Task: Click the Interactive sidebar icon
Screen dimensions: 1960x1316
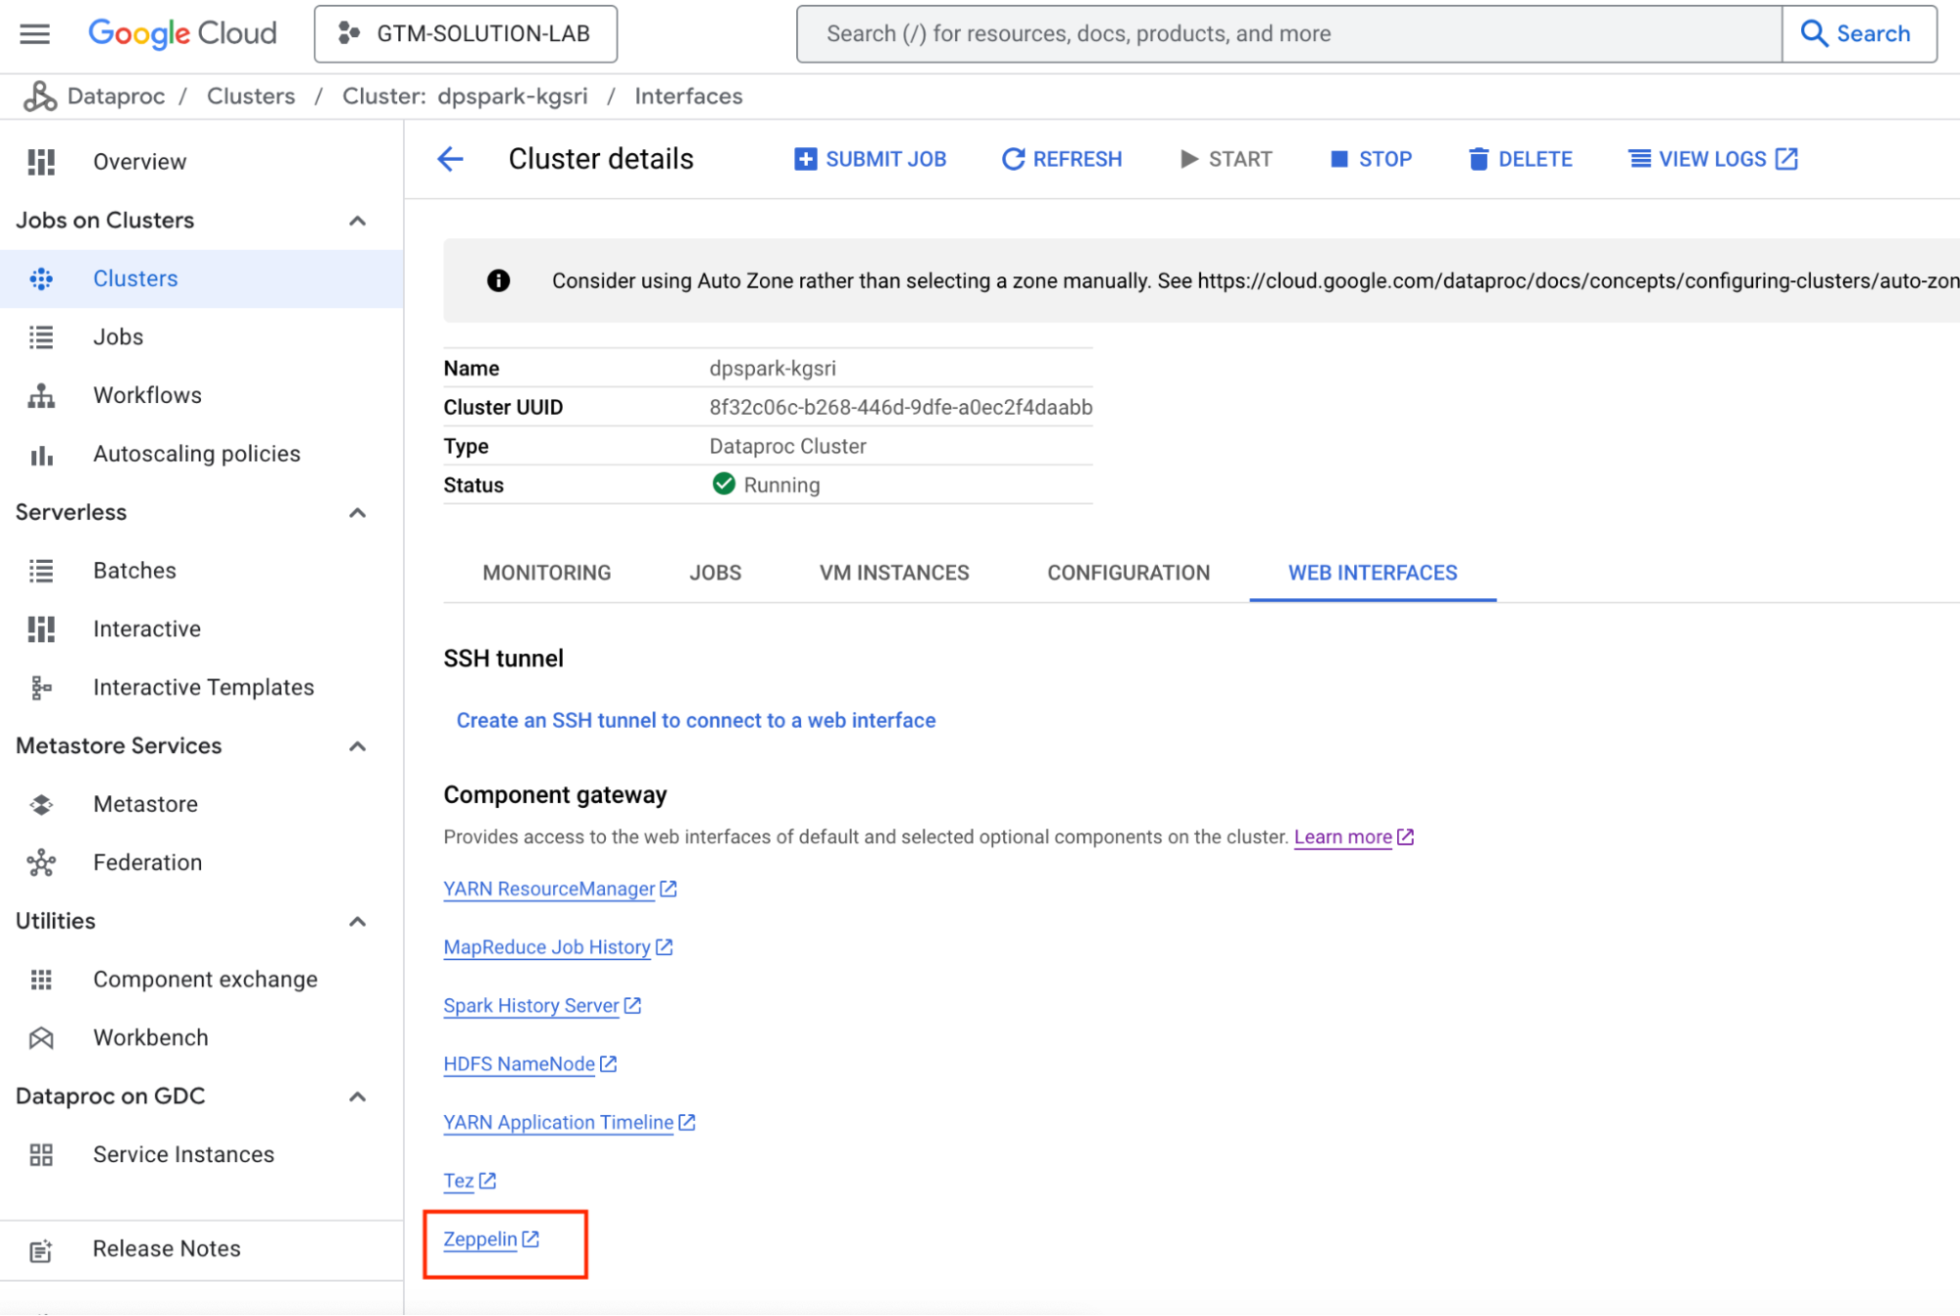Action: click(41, 629)
